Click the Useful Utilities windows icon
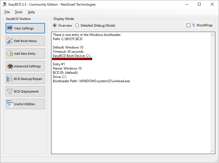 point(10,104)
